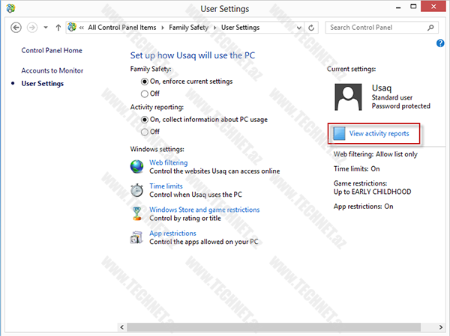The height and width of the screenshot is (336, 450).
Task: Click the Time limits clock icon
Action: (137, 190)
